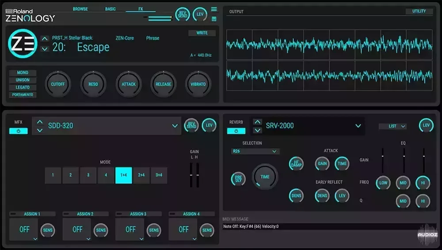Click the WRITE button
This screenshot has height=250, width=442.
pos(202,33)
